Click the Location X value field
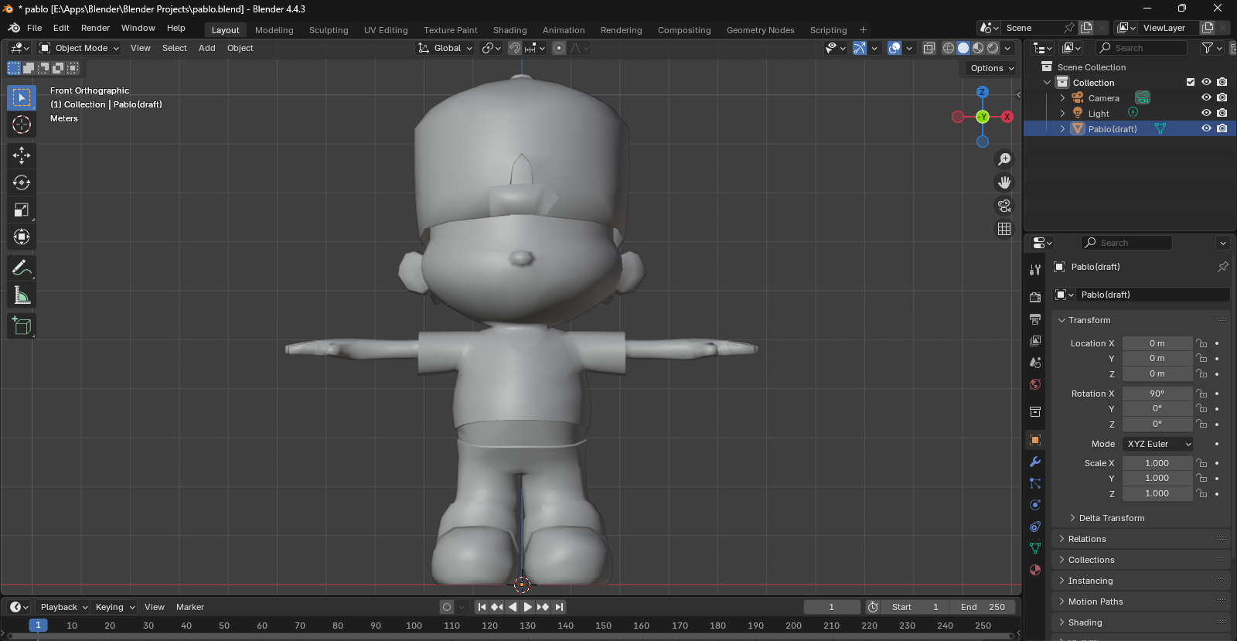This screenshot has height=641, width=1237. click(x=1157, y=343)
